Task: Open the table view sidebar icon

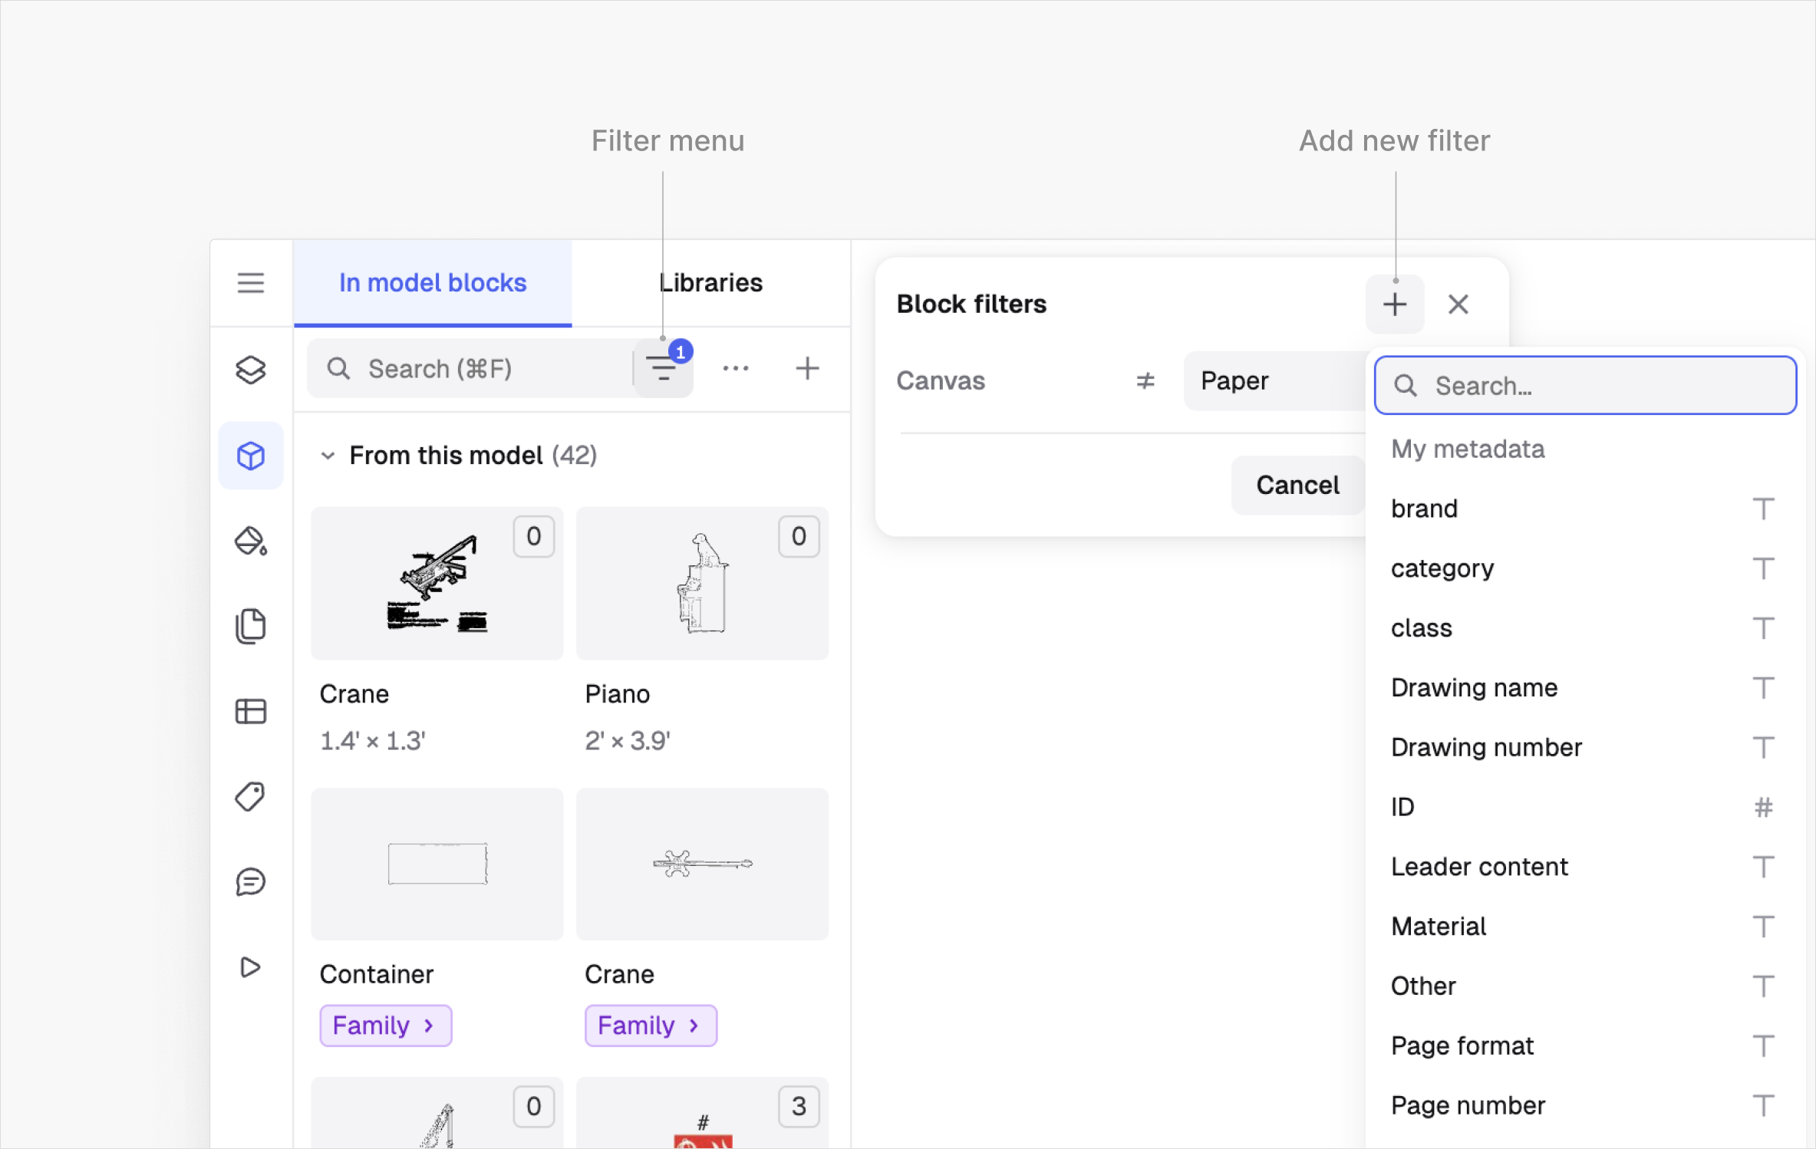Action: click(x=250, y=712)
